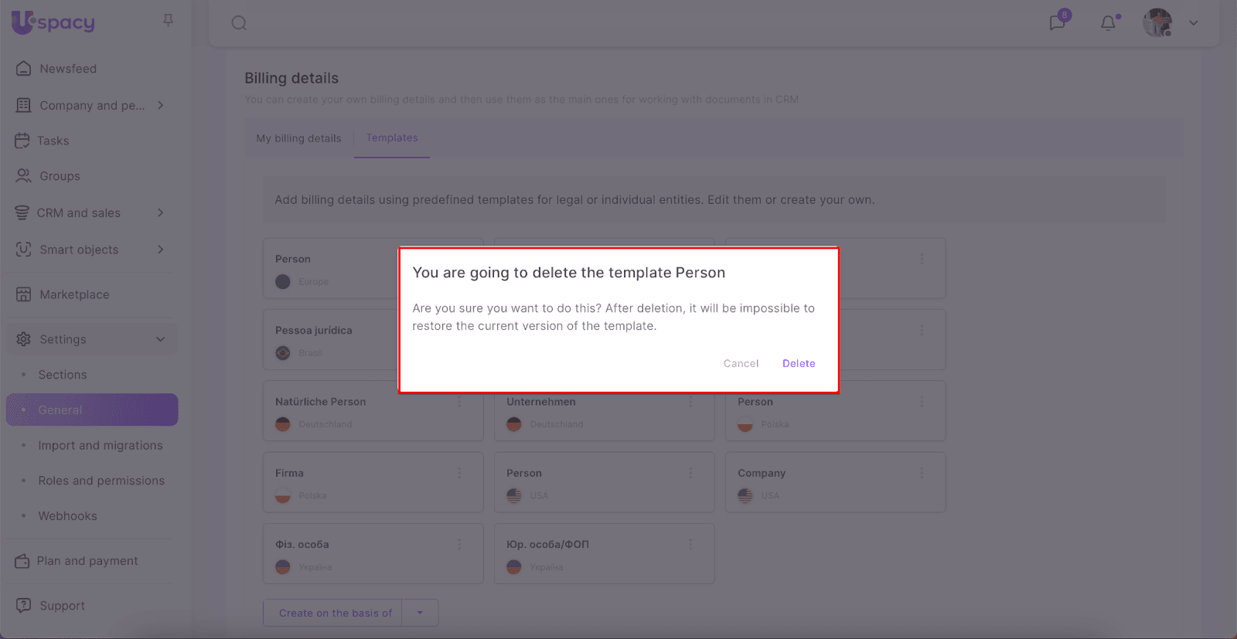Collapse the Settings section
The height and width of the screenshot is (639, 1237).
click(161, 339)
